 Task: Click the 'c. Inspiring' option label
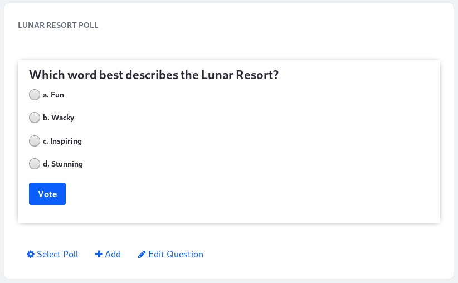click(x=62, y=141)
